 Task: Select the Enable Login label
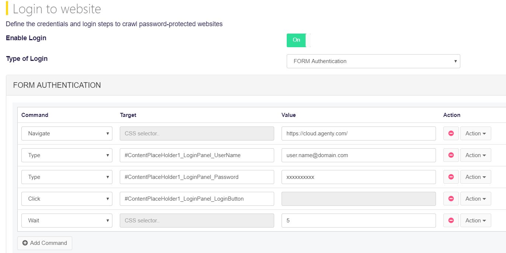[26, 38]
